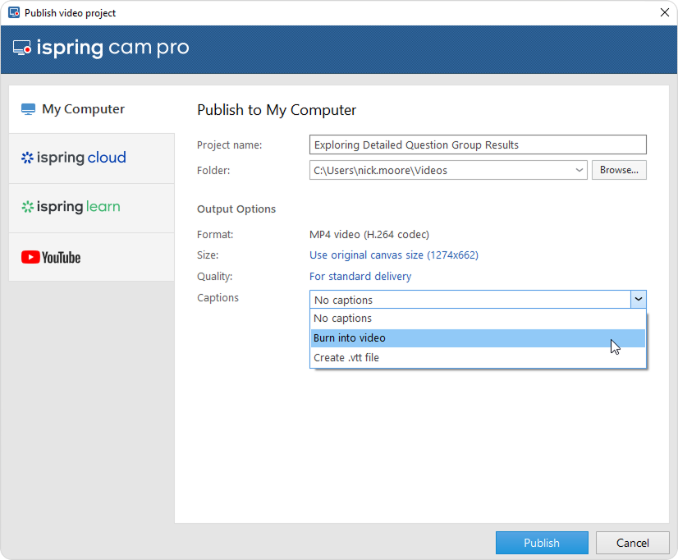This screenshot has width=678, height=560.
Task: Click the app icon in title bar
Action: point(13,13)
